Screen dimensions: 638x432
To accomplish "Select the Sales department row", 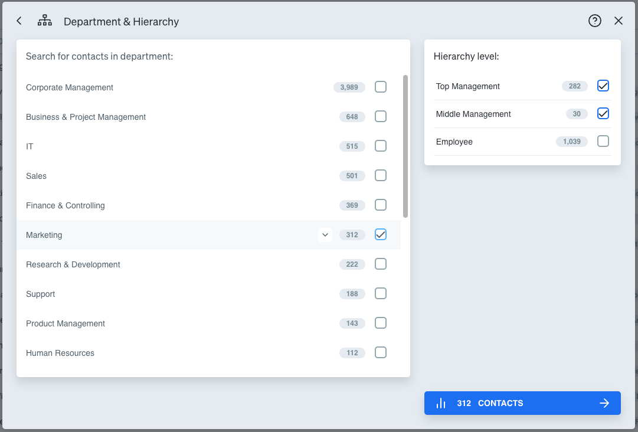I will pos(177,176).
